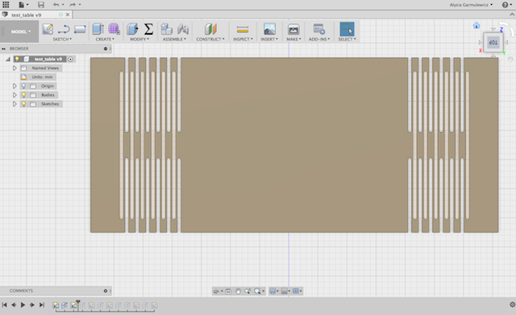Open the Browser panel options dot
516x315 pixels.
pos(106,48)
